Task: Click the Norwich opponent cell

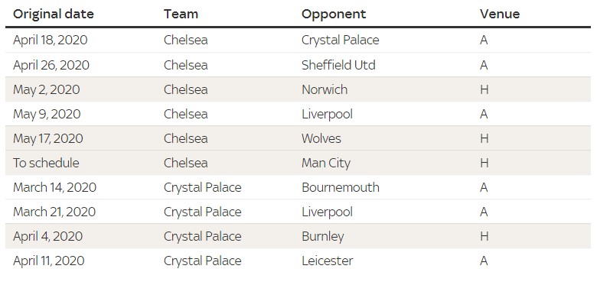Action: pos(325,89)
